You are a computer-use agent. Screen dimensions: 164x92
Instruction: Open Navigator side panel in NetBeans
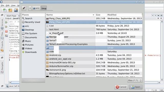(2, 67)
